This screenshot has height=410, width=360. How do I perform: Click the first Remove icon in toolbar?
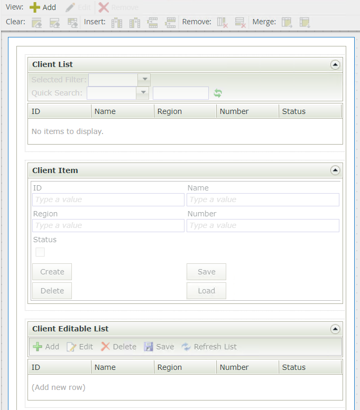pos(223,23)
